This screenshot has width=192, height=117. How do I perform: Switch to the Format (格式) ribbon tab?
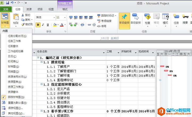(65, 9)
